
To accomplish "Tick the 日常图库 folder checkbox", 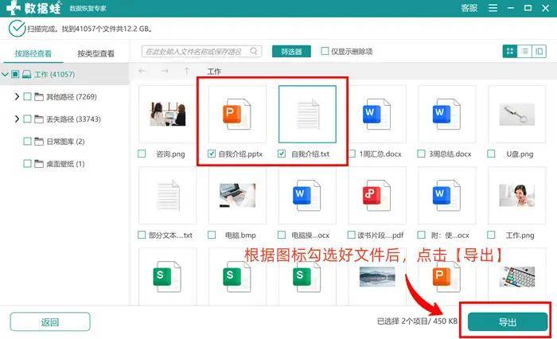I will coord(28,142).
